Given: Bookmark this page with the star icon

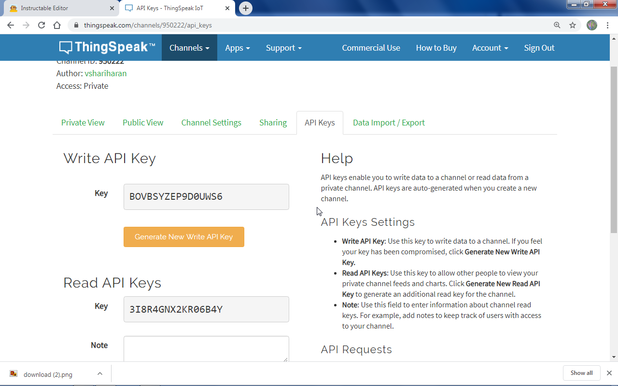Looking at the screenshot, I should (573, 25).
